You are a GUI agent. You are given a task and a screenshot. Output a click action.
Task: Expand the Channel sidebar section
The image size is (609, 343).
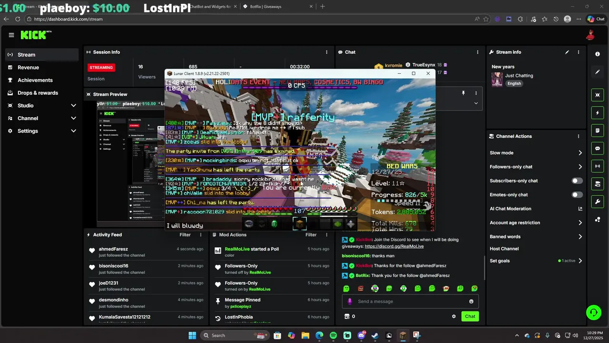[73, 118]
